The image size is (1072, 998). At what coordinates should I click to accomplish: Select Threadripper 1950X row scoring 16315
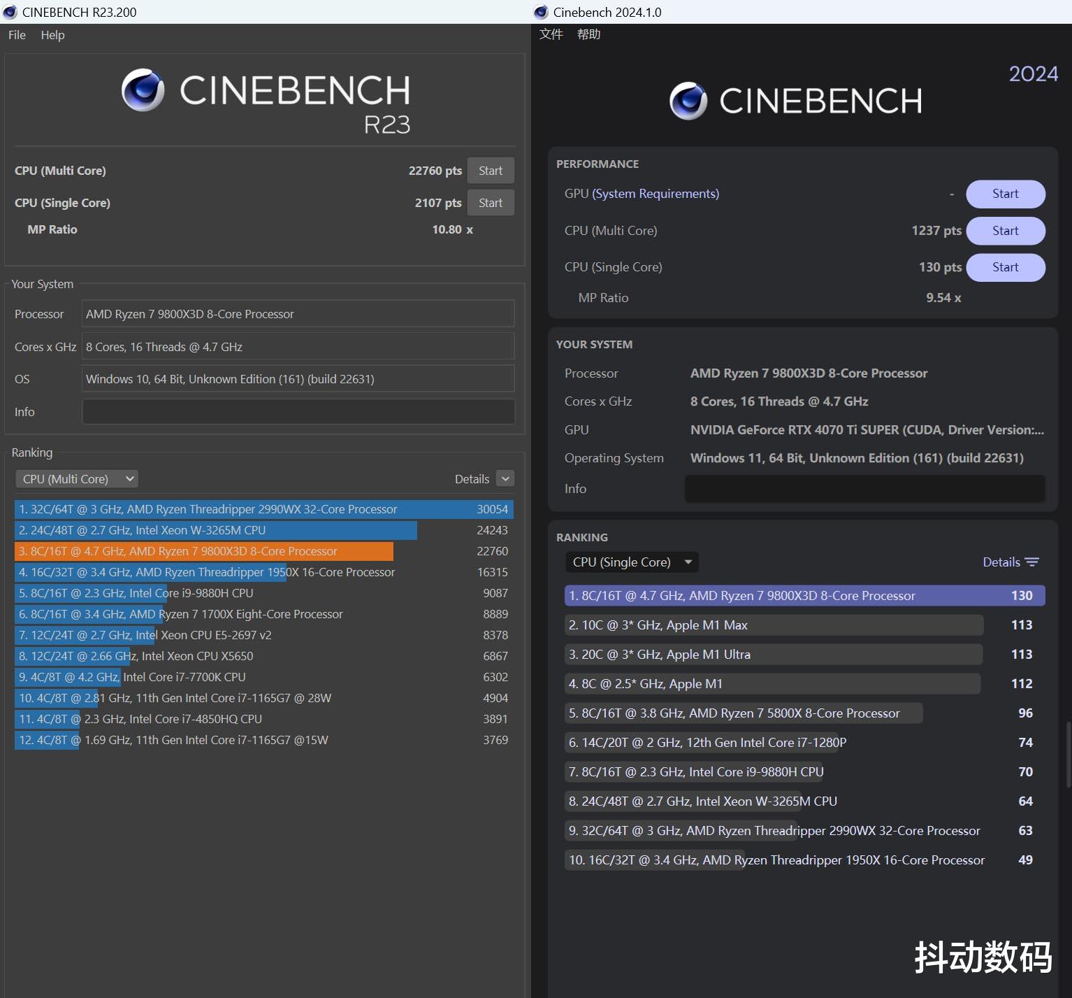[x=264, y=572]
